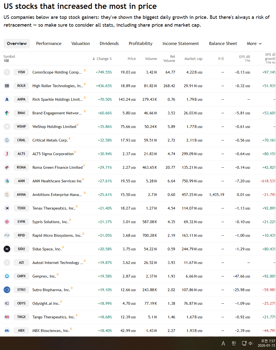Click the ALT5 Sigma ALTS logo icon
The image size is (276, 350).
[7, 154]
